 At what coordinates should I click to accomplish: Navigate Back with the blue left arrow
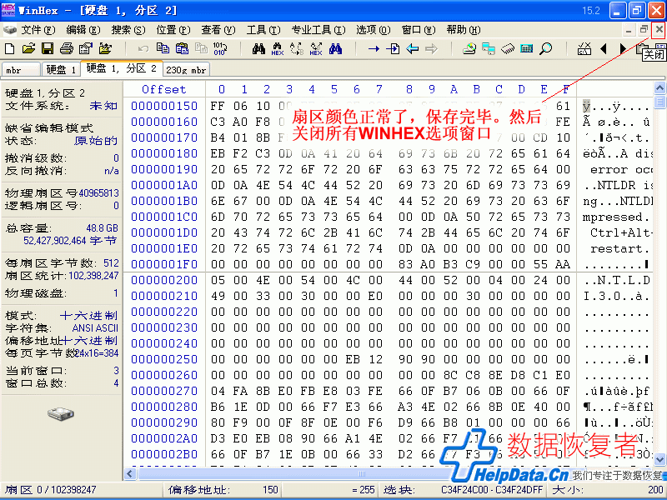pyautogui.click(x=412, y=49)
